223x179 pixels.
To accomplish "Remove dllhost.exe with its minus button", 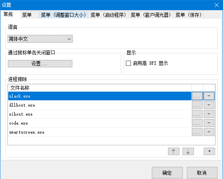I will (x=209, y=105).
